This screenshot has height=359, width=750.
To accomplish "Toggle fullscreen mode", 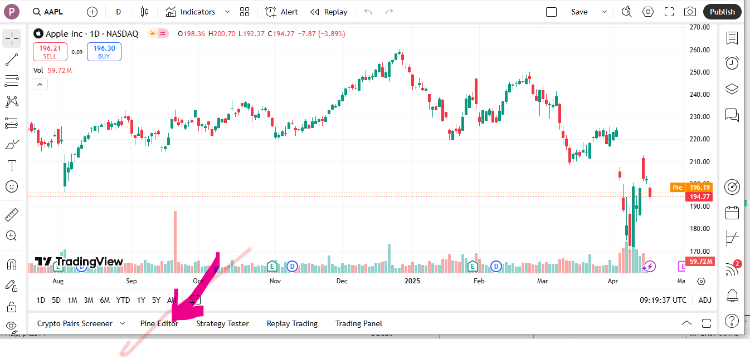I will point(669,12).
